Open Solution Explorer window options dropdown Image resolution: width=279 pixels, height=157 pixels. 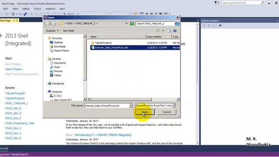point(277,21)
